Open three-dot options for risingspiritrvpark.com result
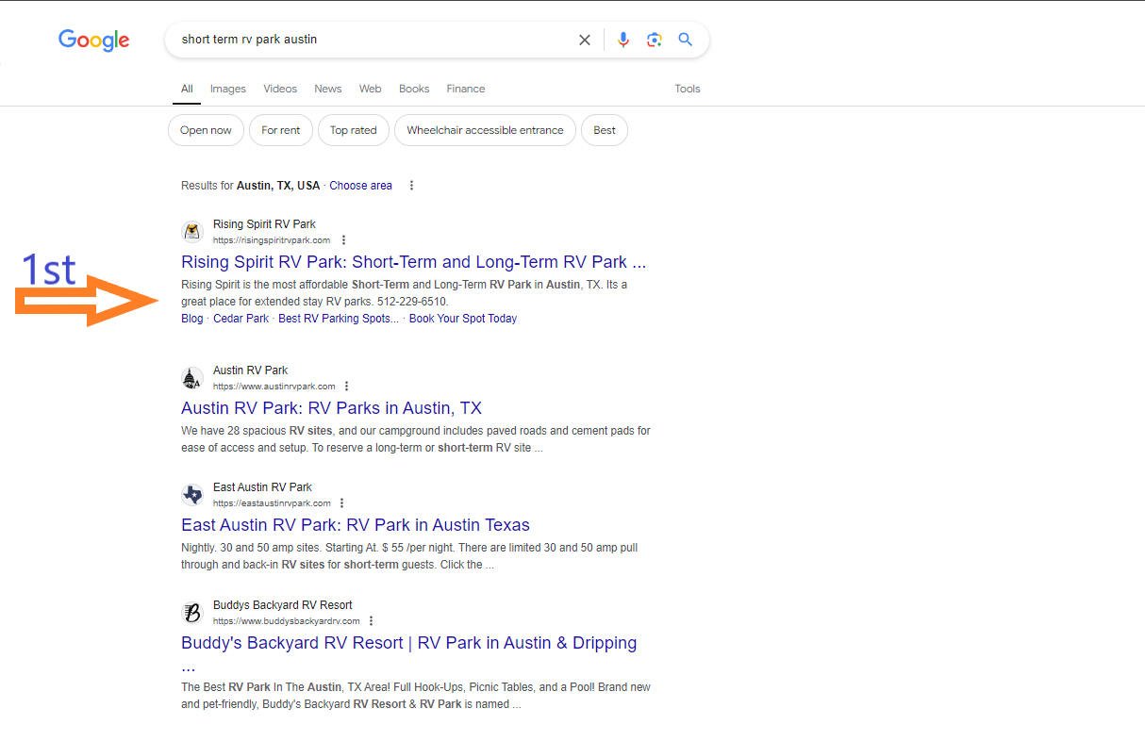 coord(343,240)
